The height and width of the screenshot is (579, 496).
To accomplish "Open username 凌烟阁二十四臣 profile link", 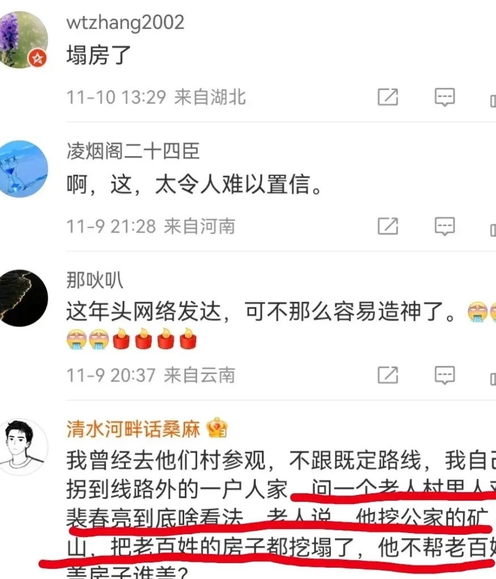I will [x=133, y=150].
